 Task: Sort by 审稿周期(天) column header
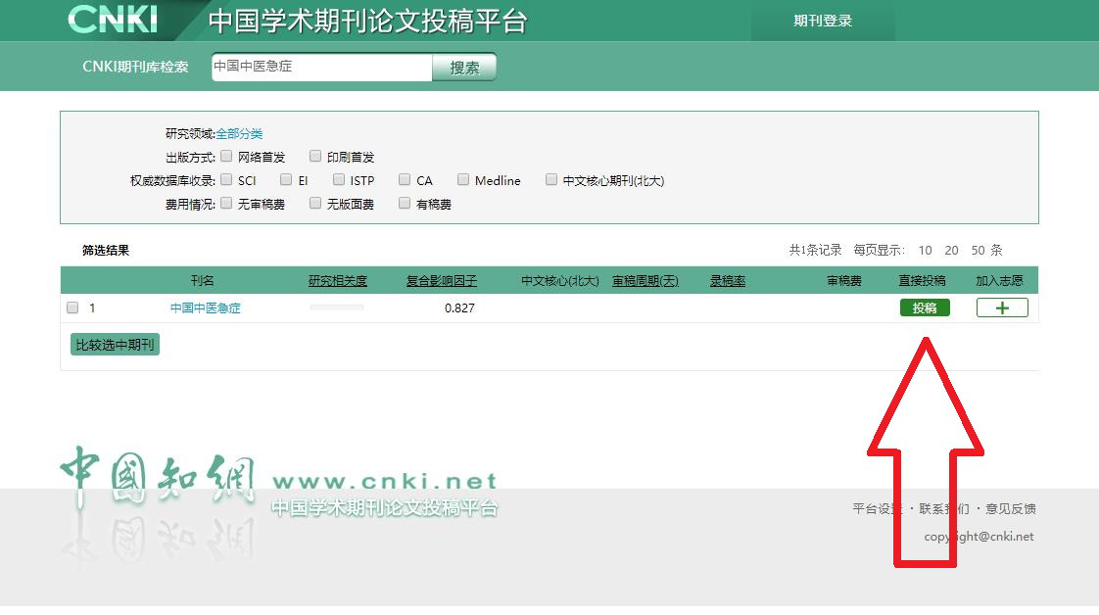(x=645, y=281)
